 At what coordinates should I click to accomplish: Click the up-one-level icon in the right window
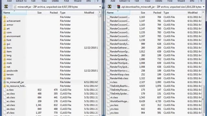tap(110, 6)
